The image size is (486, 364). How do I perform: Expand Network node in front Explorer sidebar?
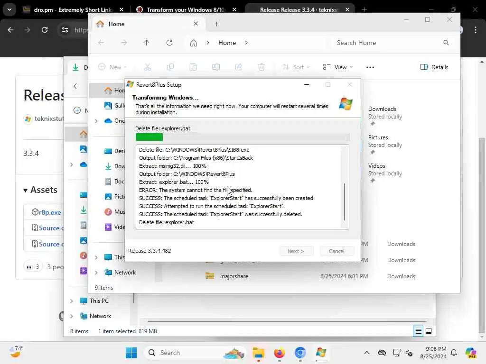click(96, 273)
